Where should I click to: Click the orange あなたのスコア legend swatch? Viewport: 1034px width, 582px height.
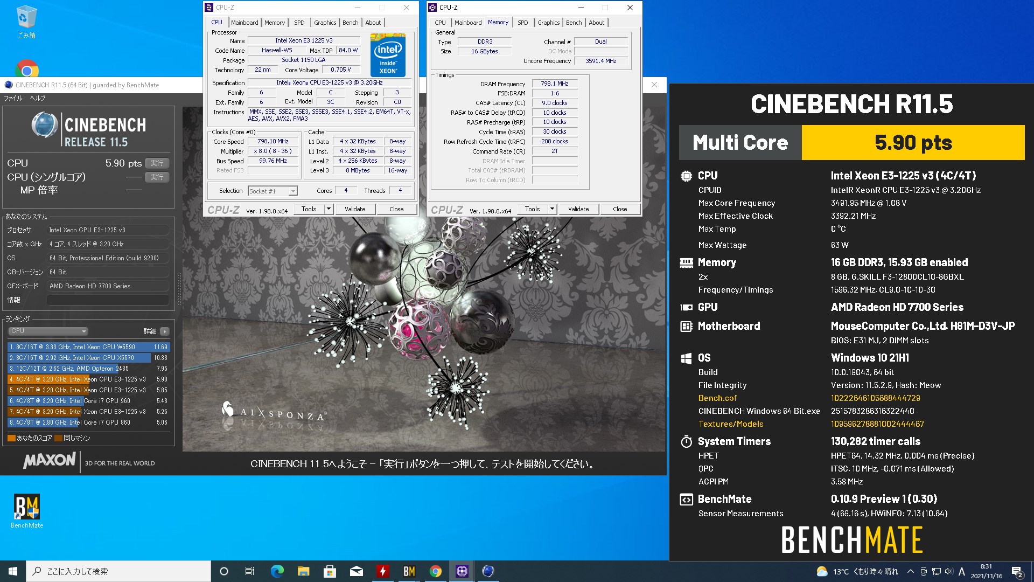pyautogui.click(x=11, y=438)
